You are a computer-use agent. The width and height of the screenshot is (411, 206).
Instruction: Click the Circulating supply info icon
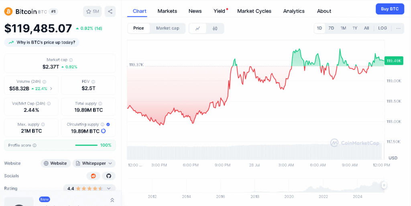[x=102, y=124]
